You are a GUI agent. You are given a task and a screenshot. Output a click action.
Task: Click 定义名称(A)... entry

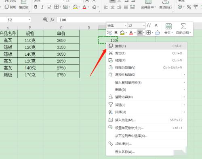pos(147,152)
